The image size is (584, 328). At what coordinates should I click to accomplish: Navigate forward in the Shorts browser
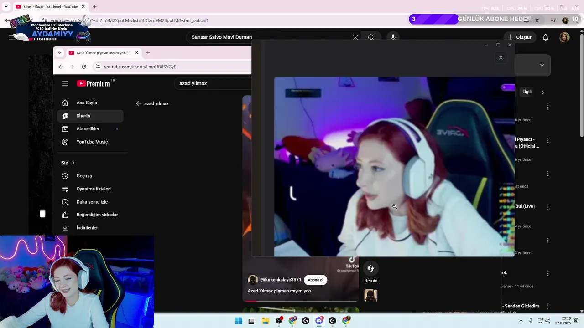click(x=72, y=67)
